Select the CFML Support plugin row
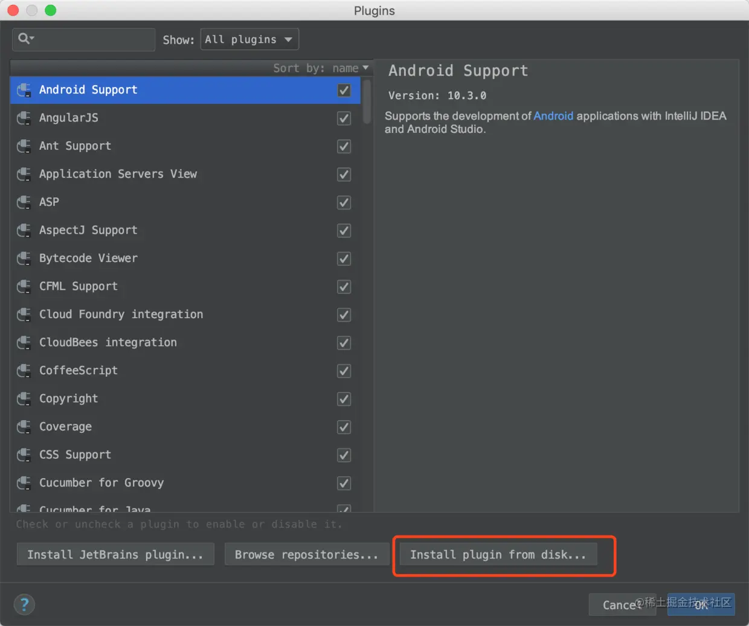Image resolution: width=749 pixels, height=626 pixels. (x=185, y=286)
